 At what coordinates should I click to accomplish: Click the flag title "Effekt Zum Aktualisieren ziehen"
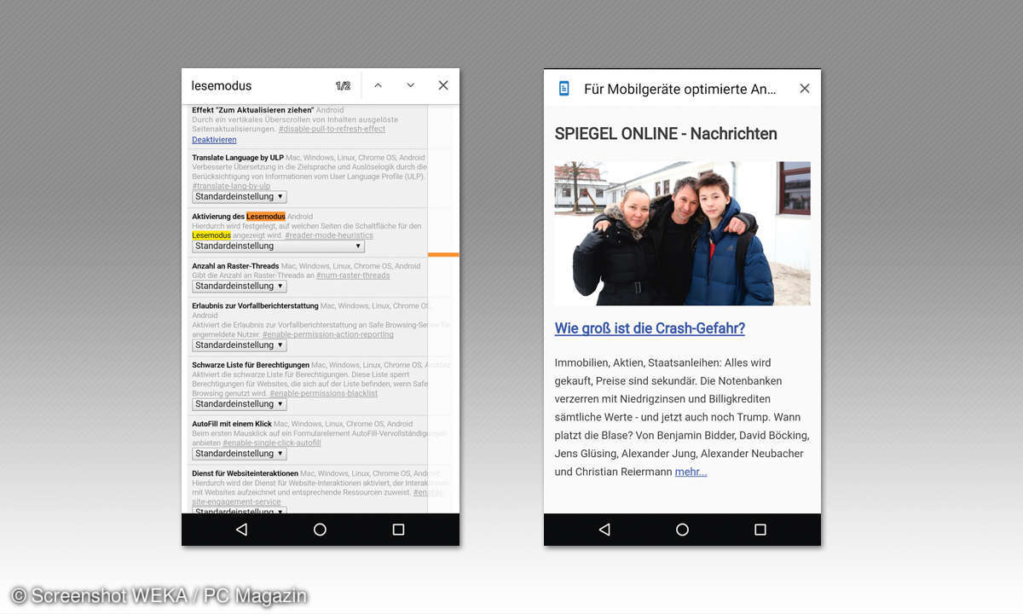[x=253, y=110]
